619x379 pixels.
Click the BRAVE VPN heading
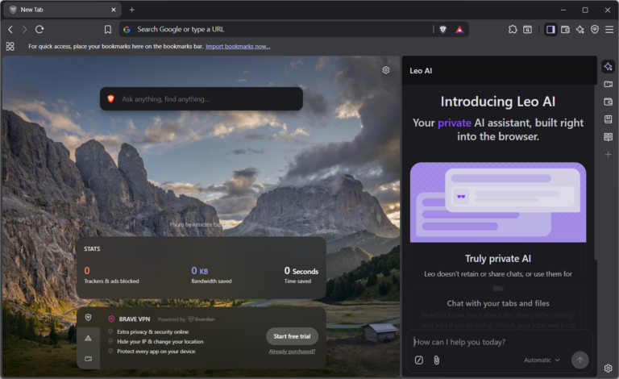(135, 319)
